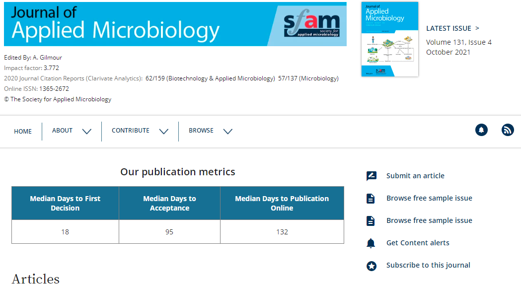
Task: Expand the About dropdown chevron
Action: click(x=86, y=132)
